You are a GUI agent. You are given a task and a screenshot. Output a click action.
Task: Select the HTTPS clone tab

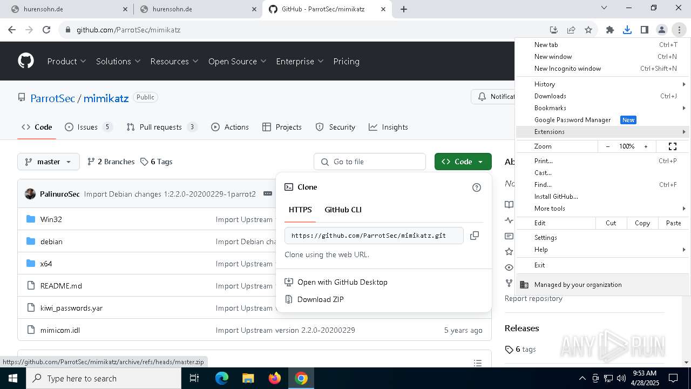[x=300, y=210]
